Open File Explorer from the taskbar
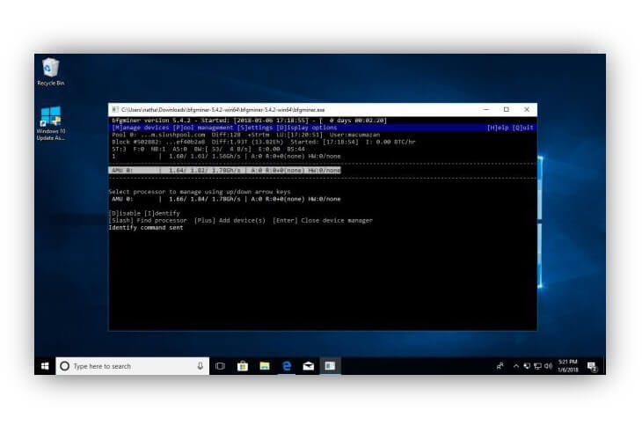This screenshot has width=642, height=440. tap(265, 366)
